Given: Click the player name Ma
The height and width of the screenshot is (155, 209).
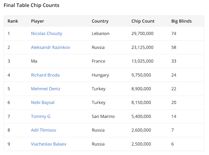Looking at the screenshot, I should point(34,61).
